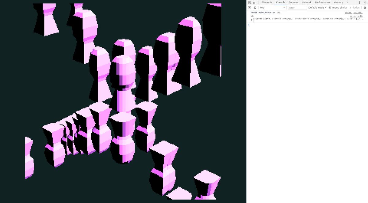Show the console sidebar

tap(249, 8)
